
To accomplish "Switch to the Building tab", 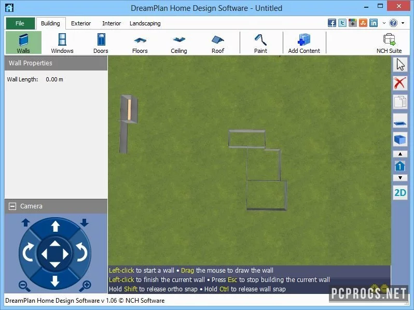I will (50, 23).
